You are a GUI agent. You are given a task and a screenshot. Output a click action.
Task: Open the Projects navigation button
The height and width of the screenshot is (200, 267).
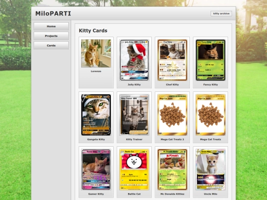coord(51,36)
